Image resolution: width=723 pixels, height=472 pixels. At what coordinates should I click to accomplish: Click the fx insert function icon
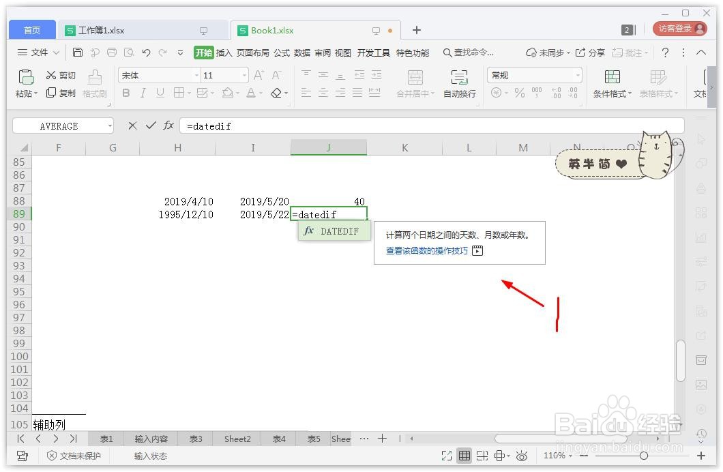(168, 126)
